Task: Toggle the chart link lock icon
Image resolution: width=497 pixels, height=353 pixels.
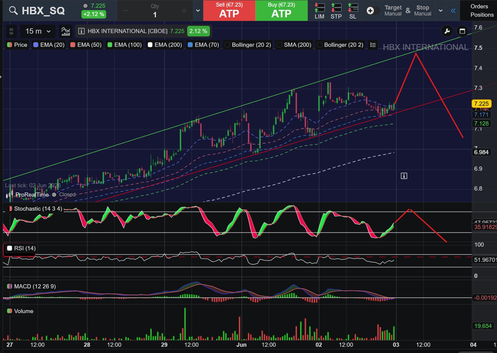Action: point(11,31)
